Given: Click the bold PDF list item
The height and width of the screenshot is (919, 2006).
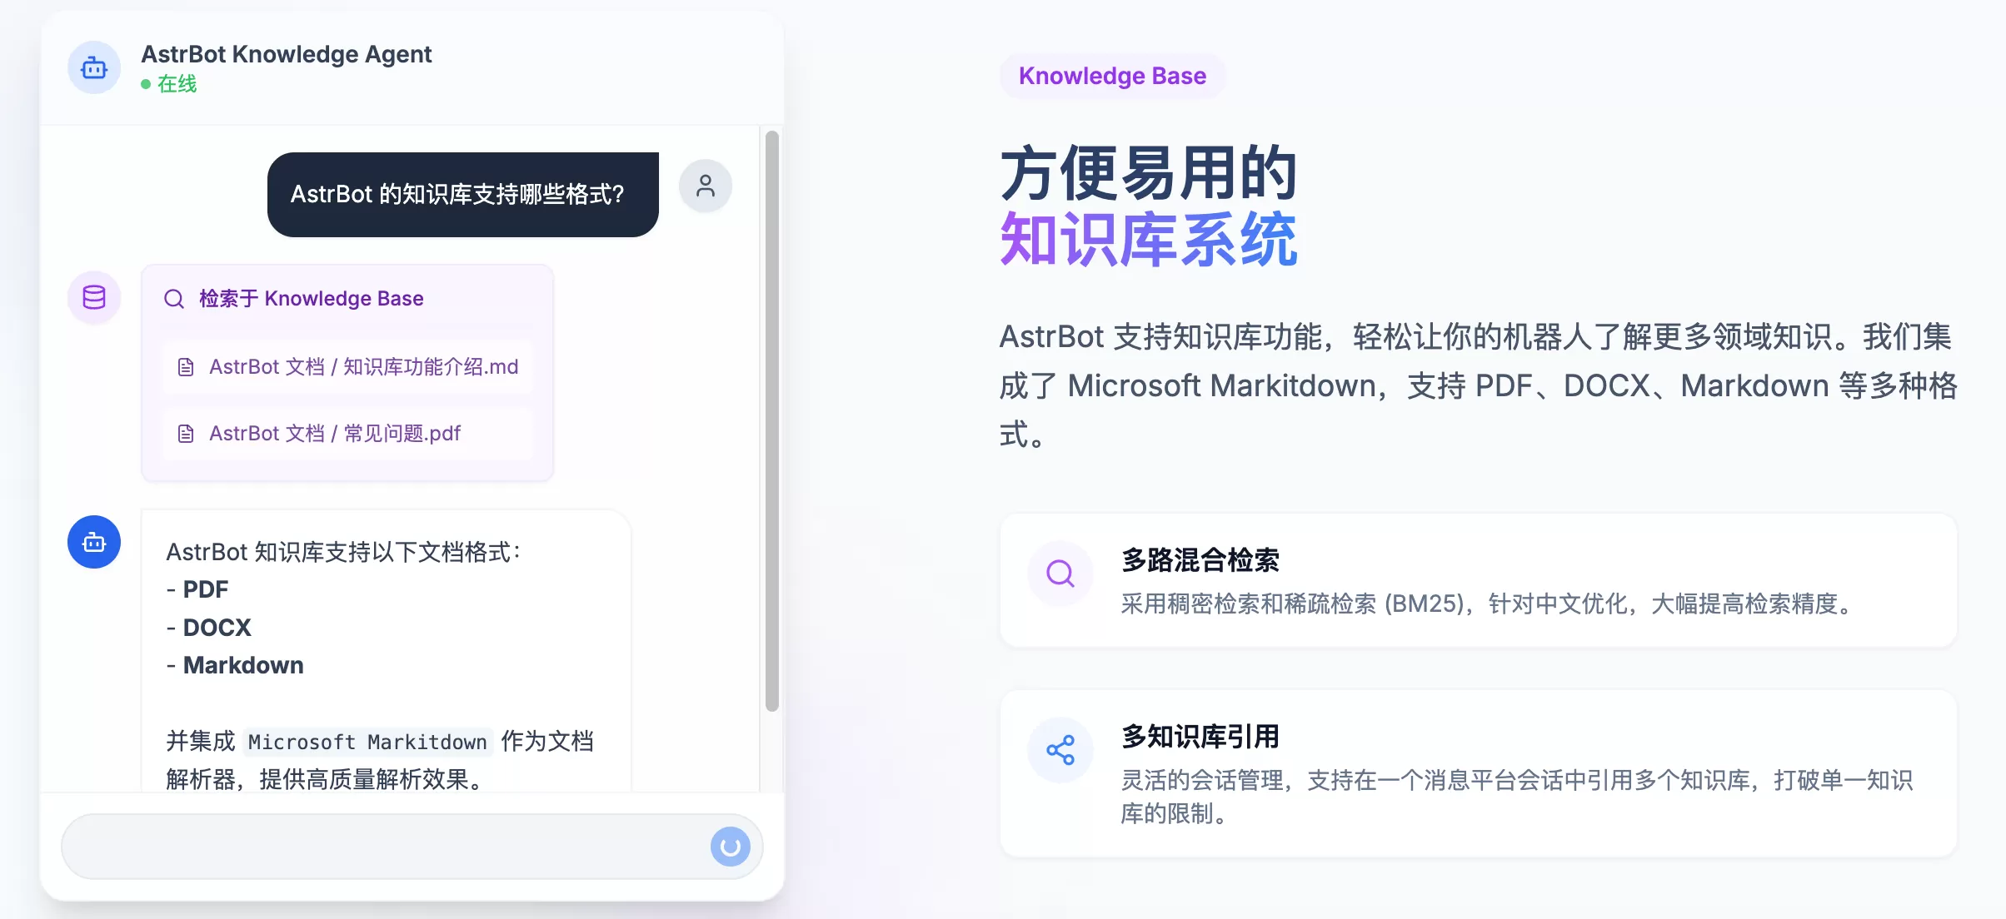Looking at the screenshot, I should pyautogui.click(x=206, y=589).
